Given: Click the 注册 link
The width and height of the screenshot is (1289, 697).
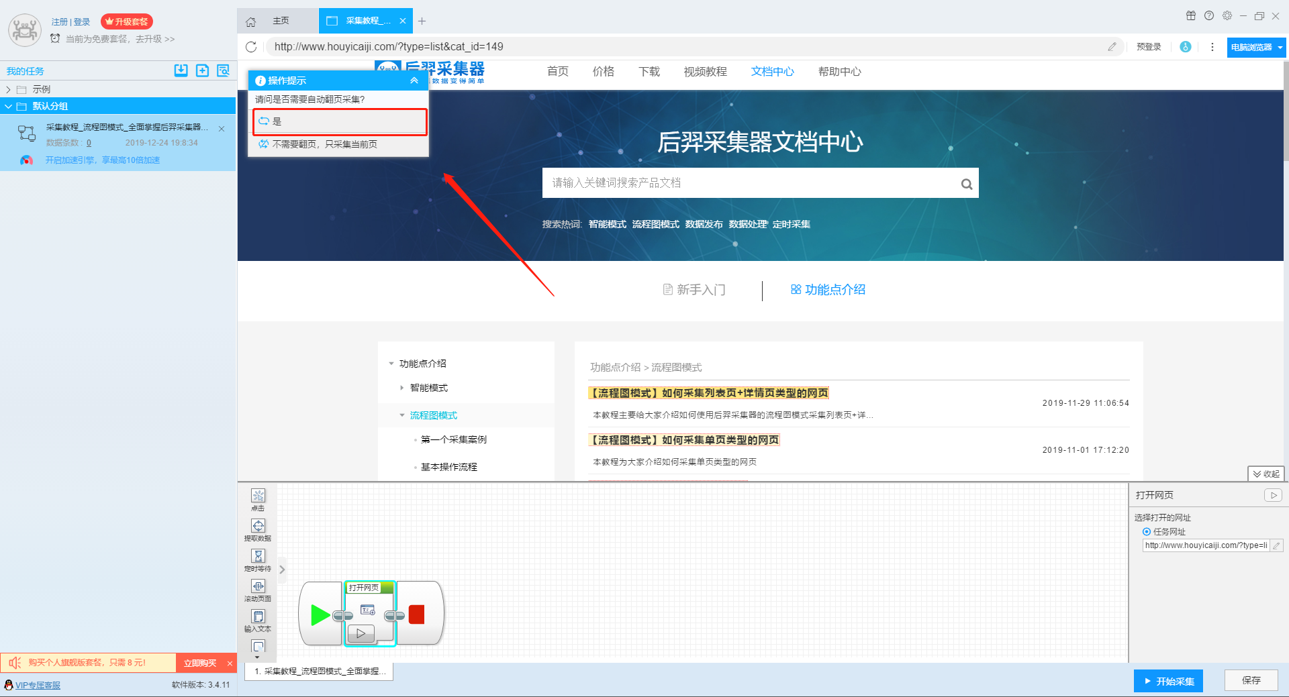Looking at the screenshot, I should click(59, 22).
